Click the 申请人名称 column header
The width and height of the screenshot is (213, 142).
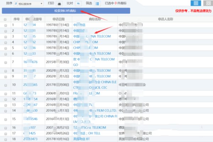(165, 19)
